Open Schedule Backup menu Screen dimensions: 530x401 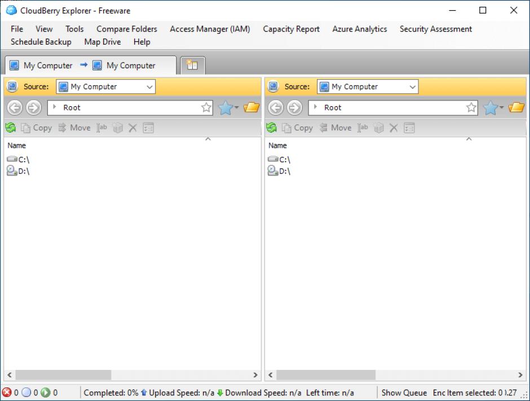(41, 42)
